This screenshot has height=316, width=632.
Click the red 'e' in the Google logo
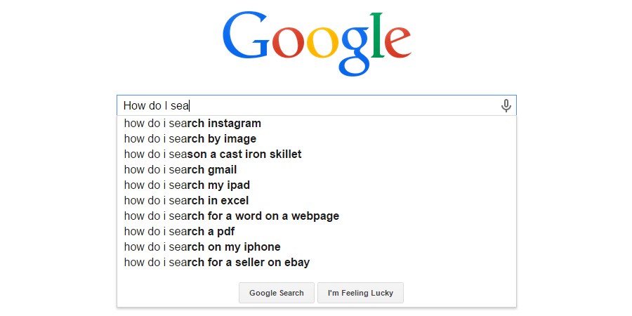coord(398,43)
